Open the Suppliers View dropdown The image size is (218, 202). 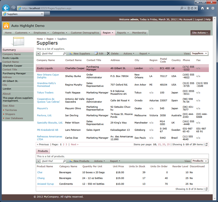199,53
